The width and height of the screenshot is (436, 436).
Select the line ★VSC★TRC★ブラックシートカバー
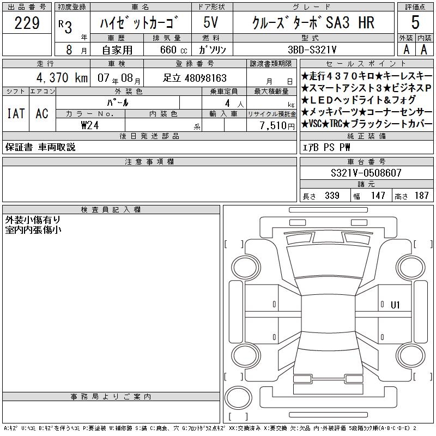coord(367,124)
